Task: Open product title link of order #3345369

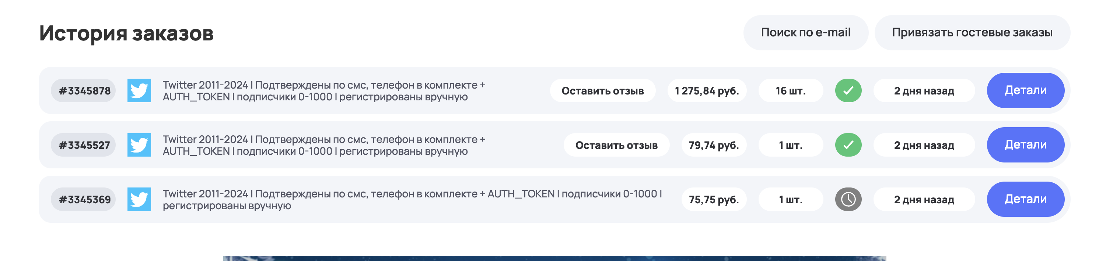Action: coord(412,200)
